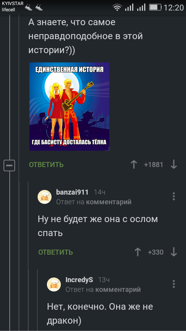The image size is (186, 331).
Task: Downvote the comment with +1881 rating
Action: pyautogui.click(x=174, y=164)
